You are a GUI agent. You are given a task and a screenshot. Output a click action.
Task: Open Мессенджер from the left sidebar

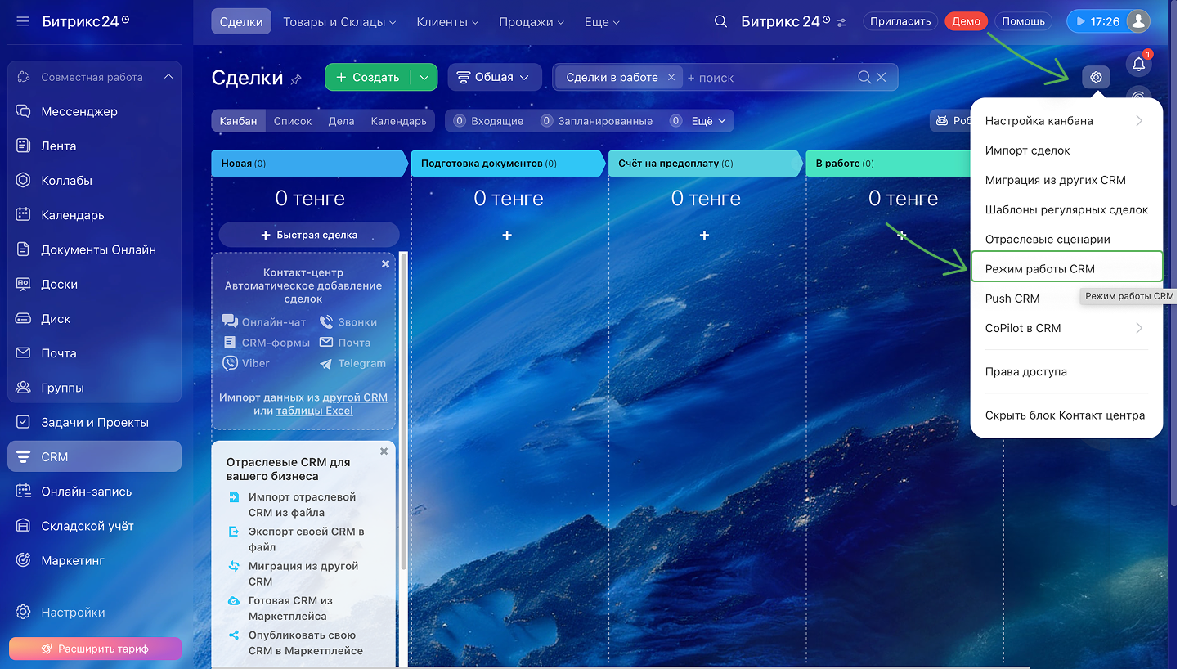click(79, 111)
